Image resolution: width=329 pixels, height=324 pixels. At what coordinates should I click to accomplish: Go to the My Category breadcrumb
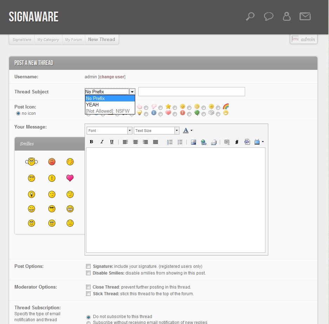tap(48, 40)
